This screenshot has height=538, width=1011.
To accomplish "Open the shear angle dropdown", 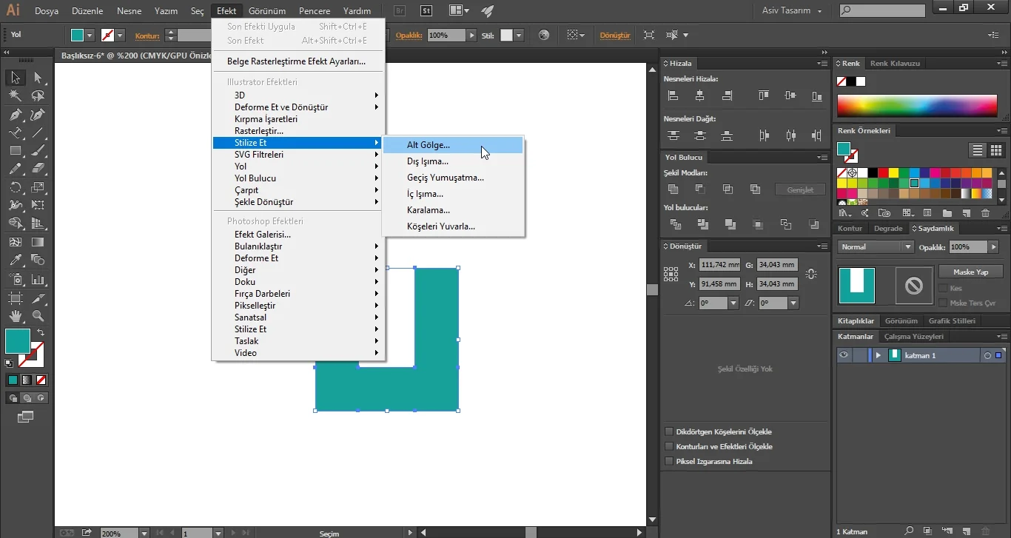I will click(793, 303).
